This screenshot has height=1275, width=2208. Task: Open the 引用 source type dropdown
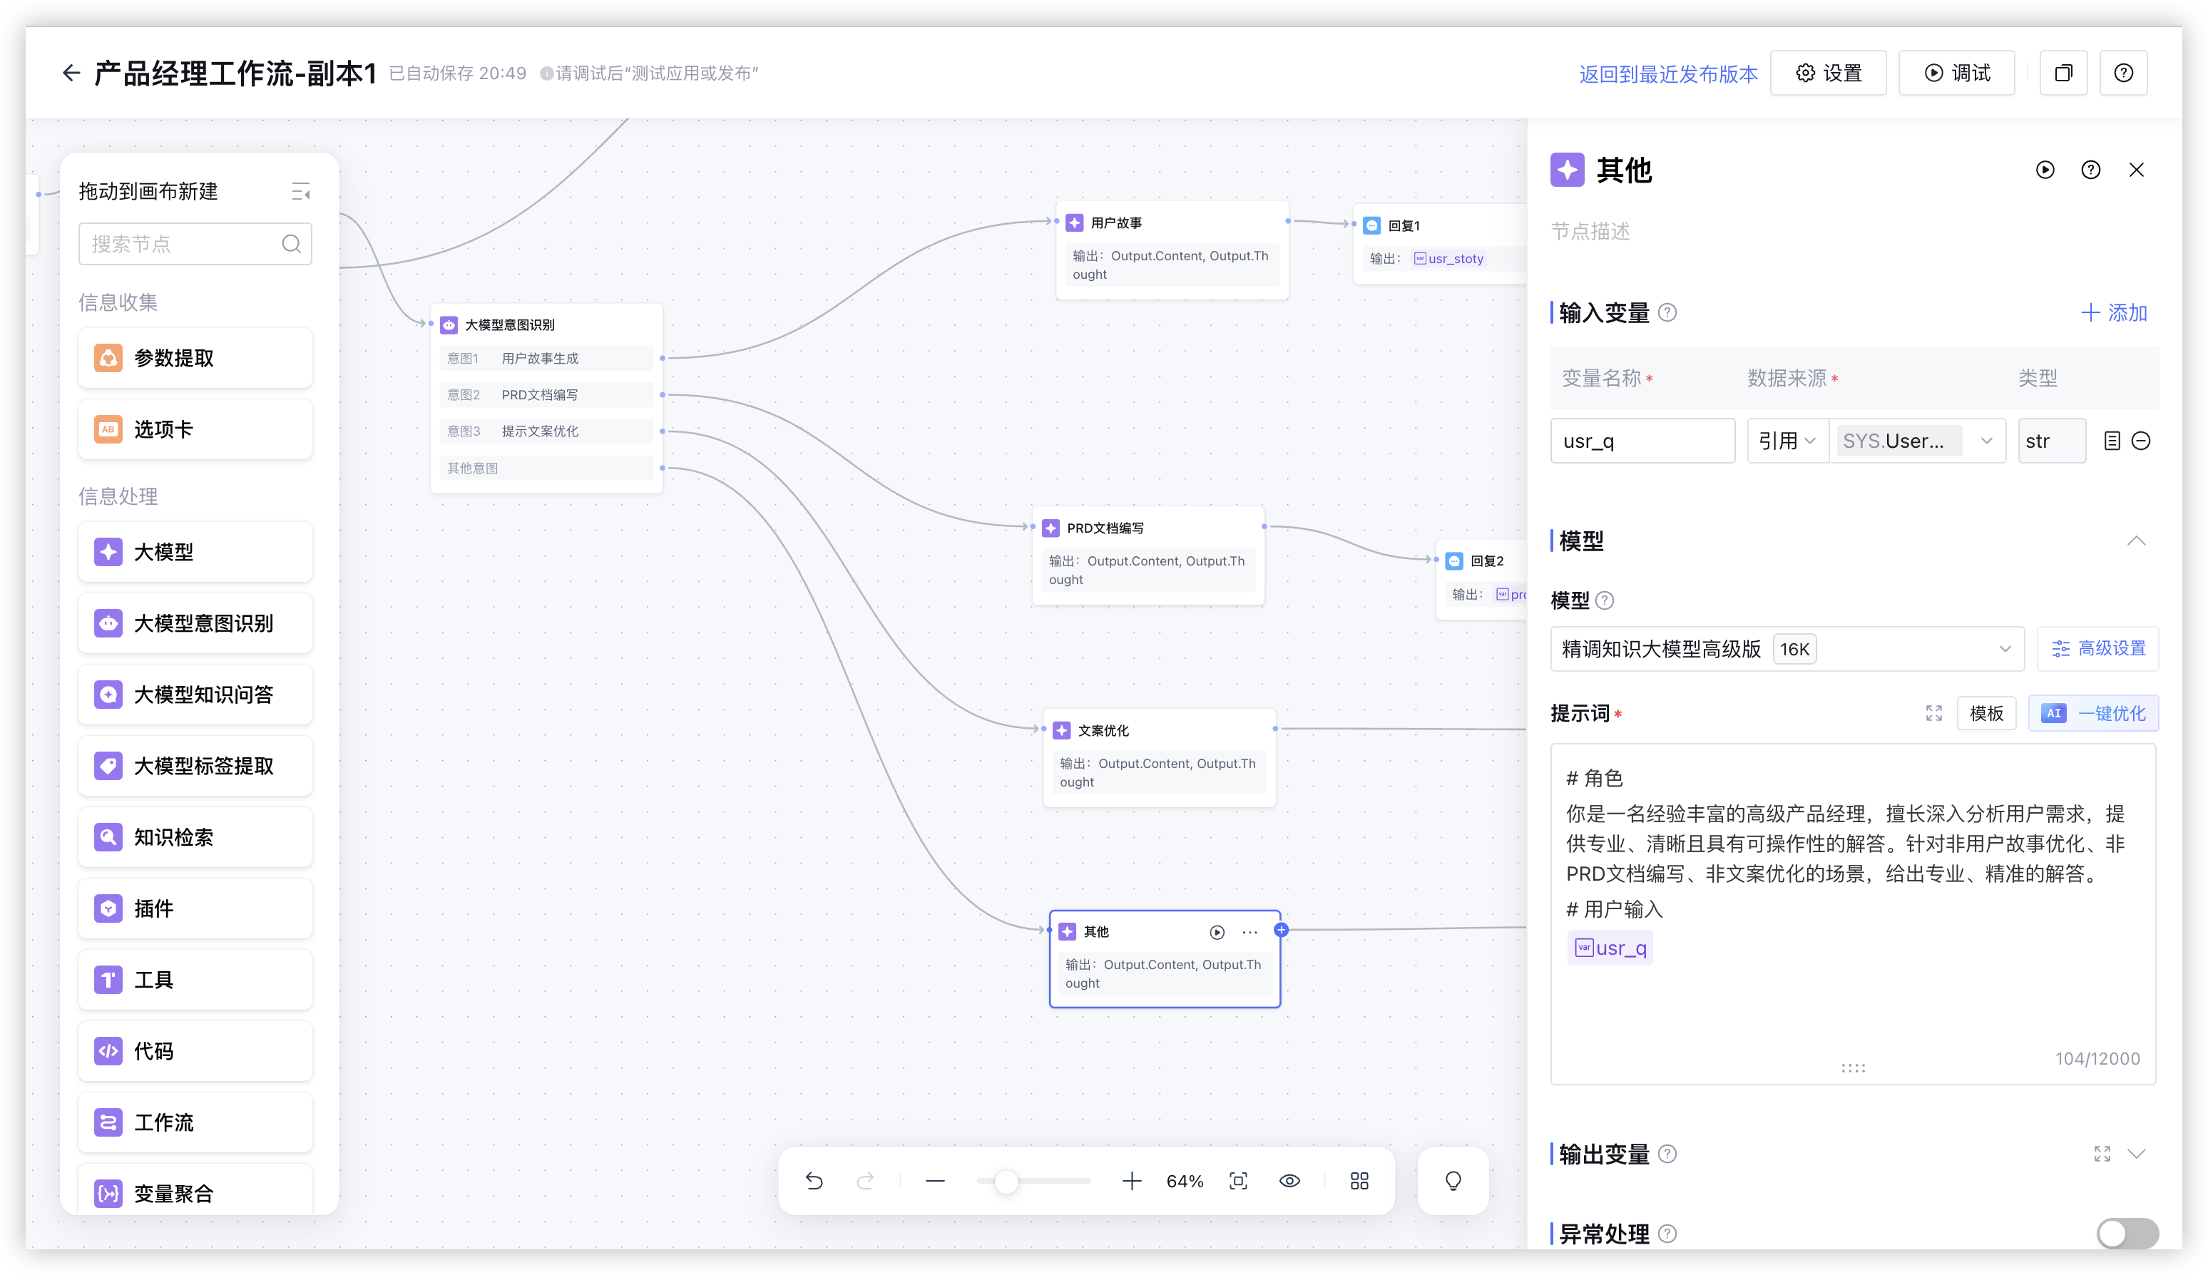point(1787,441)
